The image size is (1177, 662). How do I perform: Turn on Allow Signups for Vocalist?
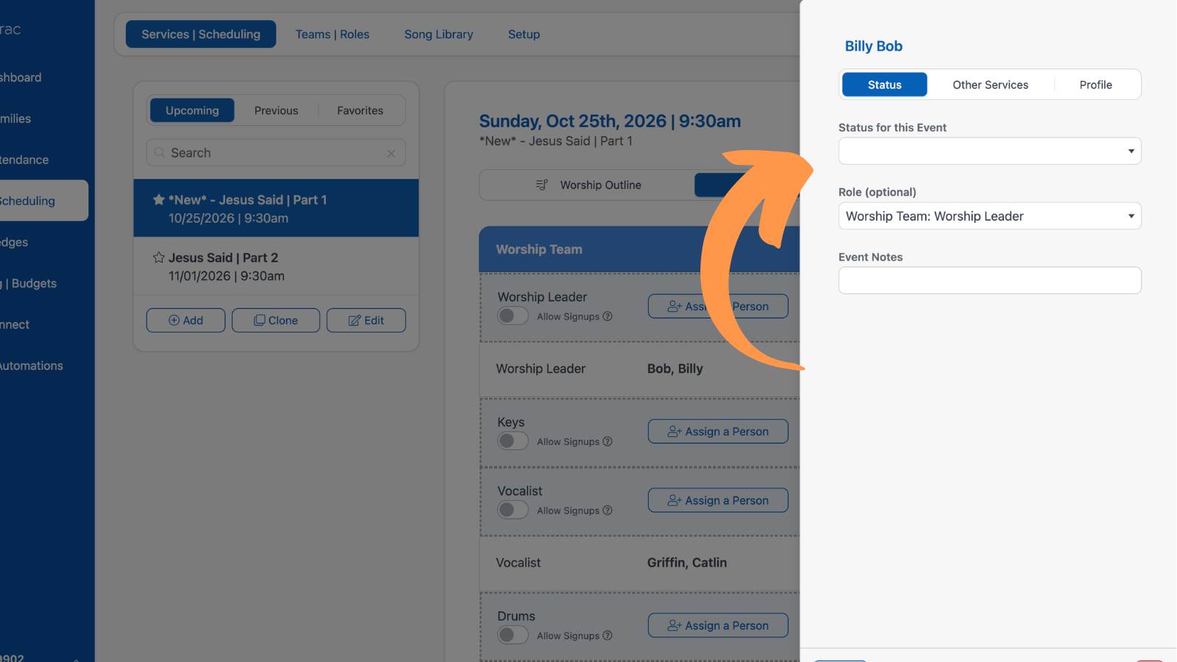coord(513,510)
